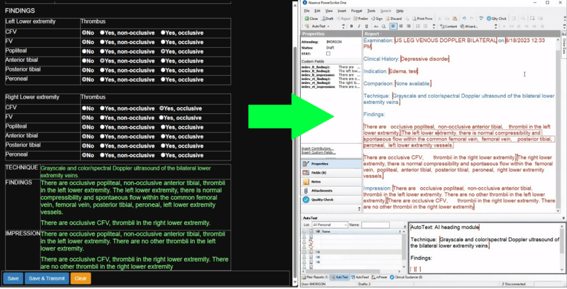Image resolution: width=567 pixels, height=289 pixels.
Task: Open the Attachments panel section
Action: (x=331, y=190)
